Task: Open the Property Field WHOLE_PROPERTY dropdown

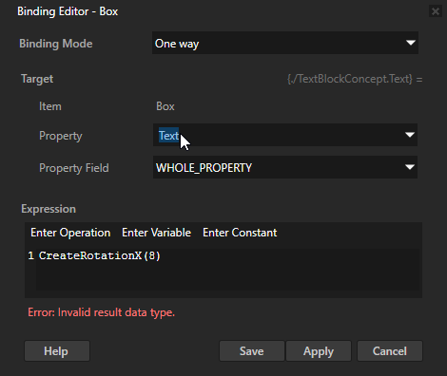Action: pyautogui.click(x=285, y=167)
